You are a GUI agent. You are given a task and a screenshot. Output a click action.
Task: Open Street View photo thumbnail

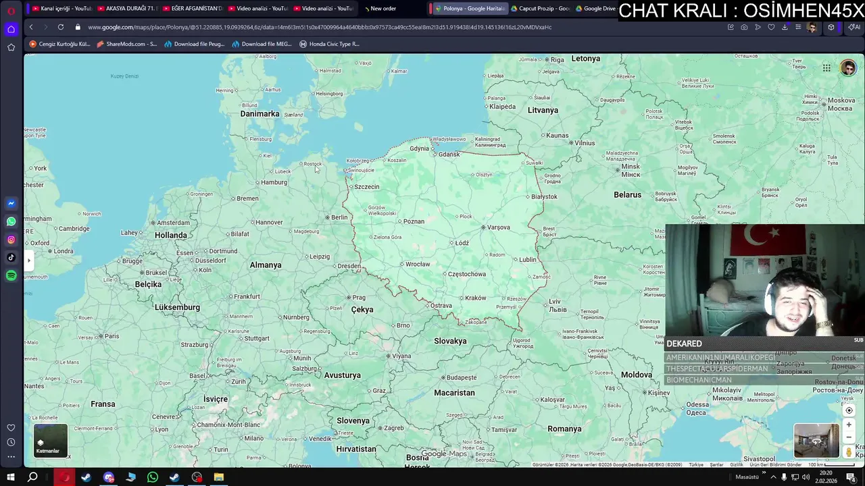[x=816, y=441]
